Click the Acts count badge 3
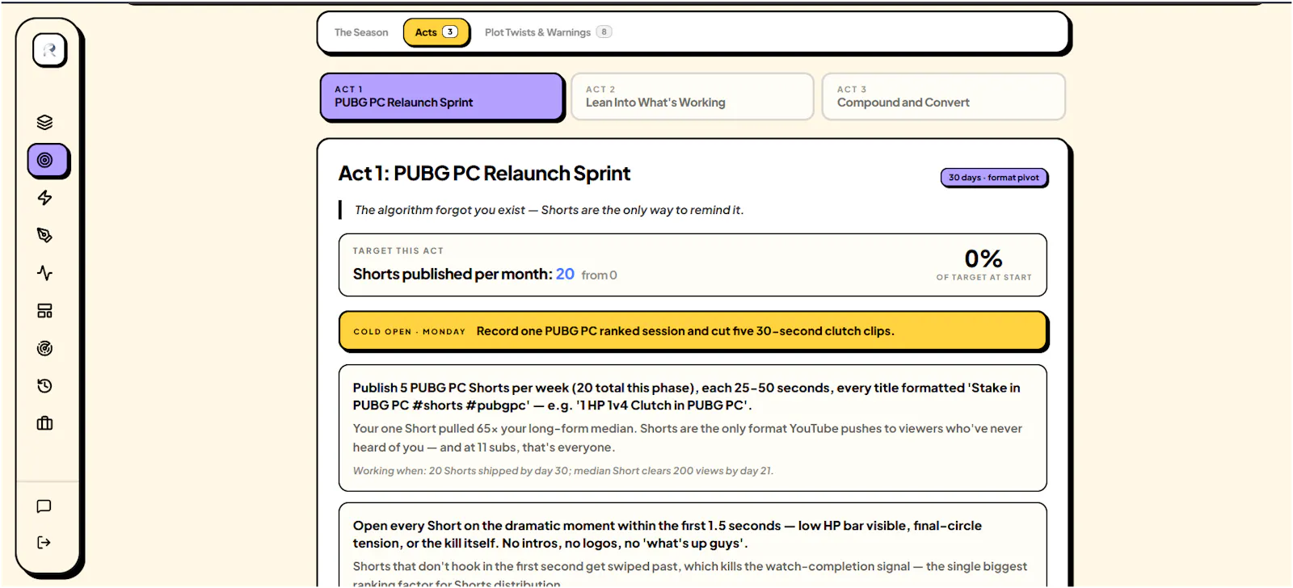 pos(450,32)
